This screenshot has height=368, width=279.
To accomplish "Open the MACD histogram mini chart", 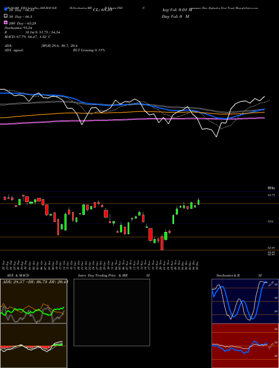I will click(x=33, y=346).
